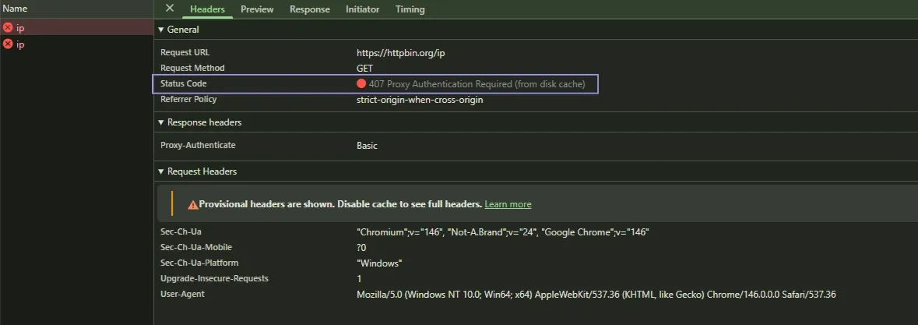918x325 pixels.
Task: Click the ?0 Sec-Ch-Ua-Mobile value
Action: click(361, 248)
